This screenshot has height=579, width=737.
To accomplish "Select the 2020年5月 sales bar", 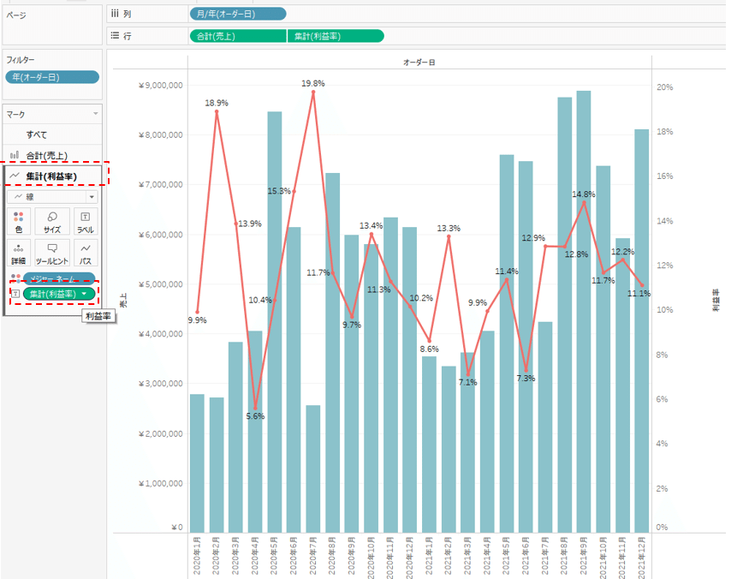I will click(275, 322).
